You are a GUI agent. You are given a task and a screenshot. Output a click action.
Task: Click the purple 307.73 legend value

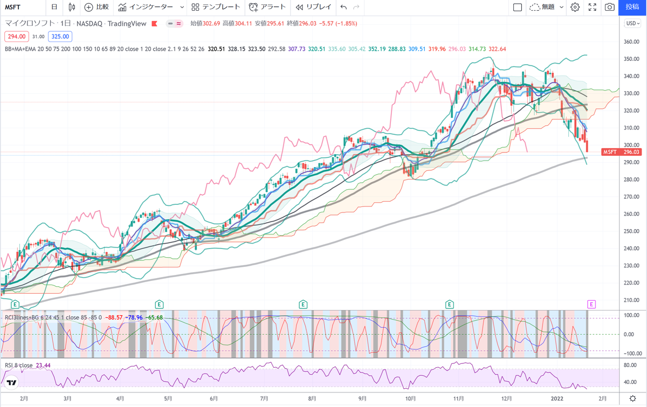pyautogui.click(x=297, y=49)
